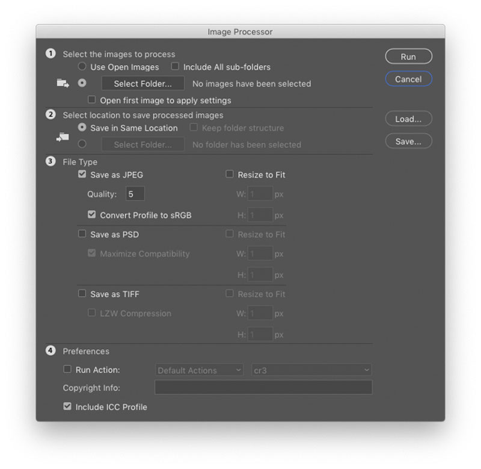
Task: Click into the Copyright Info text field
Action: [263, 387]
